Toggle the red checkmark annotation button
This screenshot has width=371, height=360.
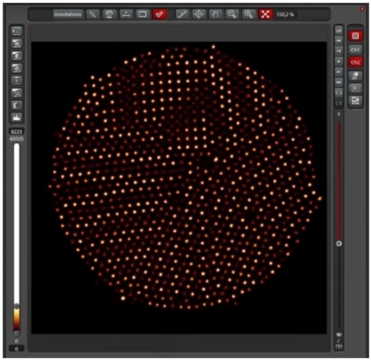pyautogui.click(x=159, y=14)
